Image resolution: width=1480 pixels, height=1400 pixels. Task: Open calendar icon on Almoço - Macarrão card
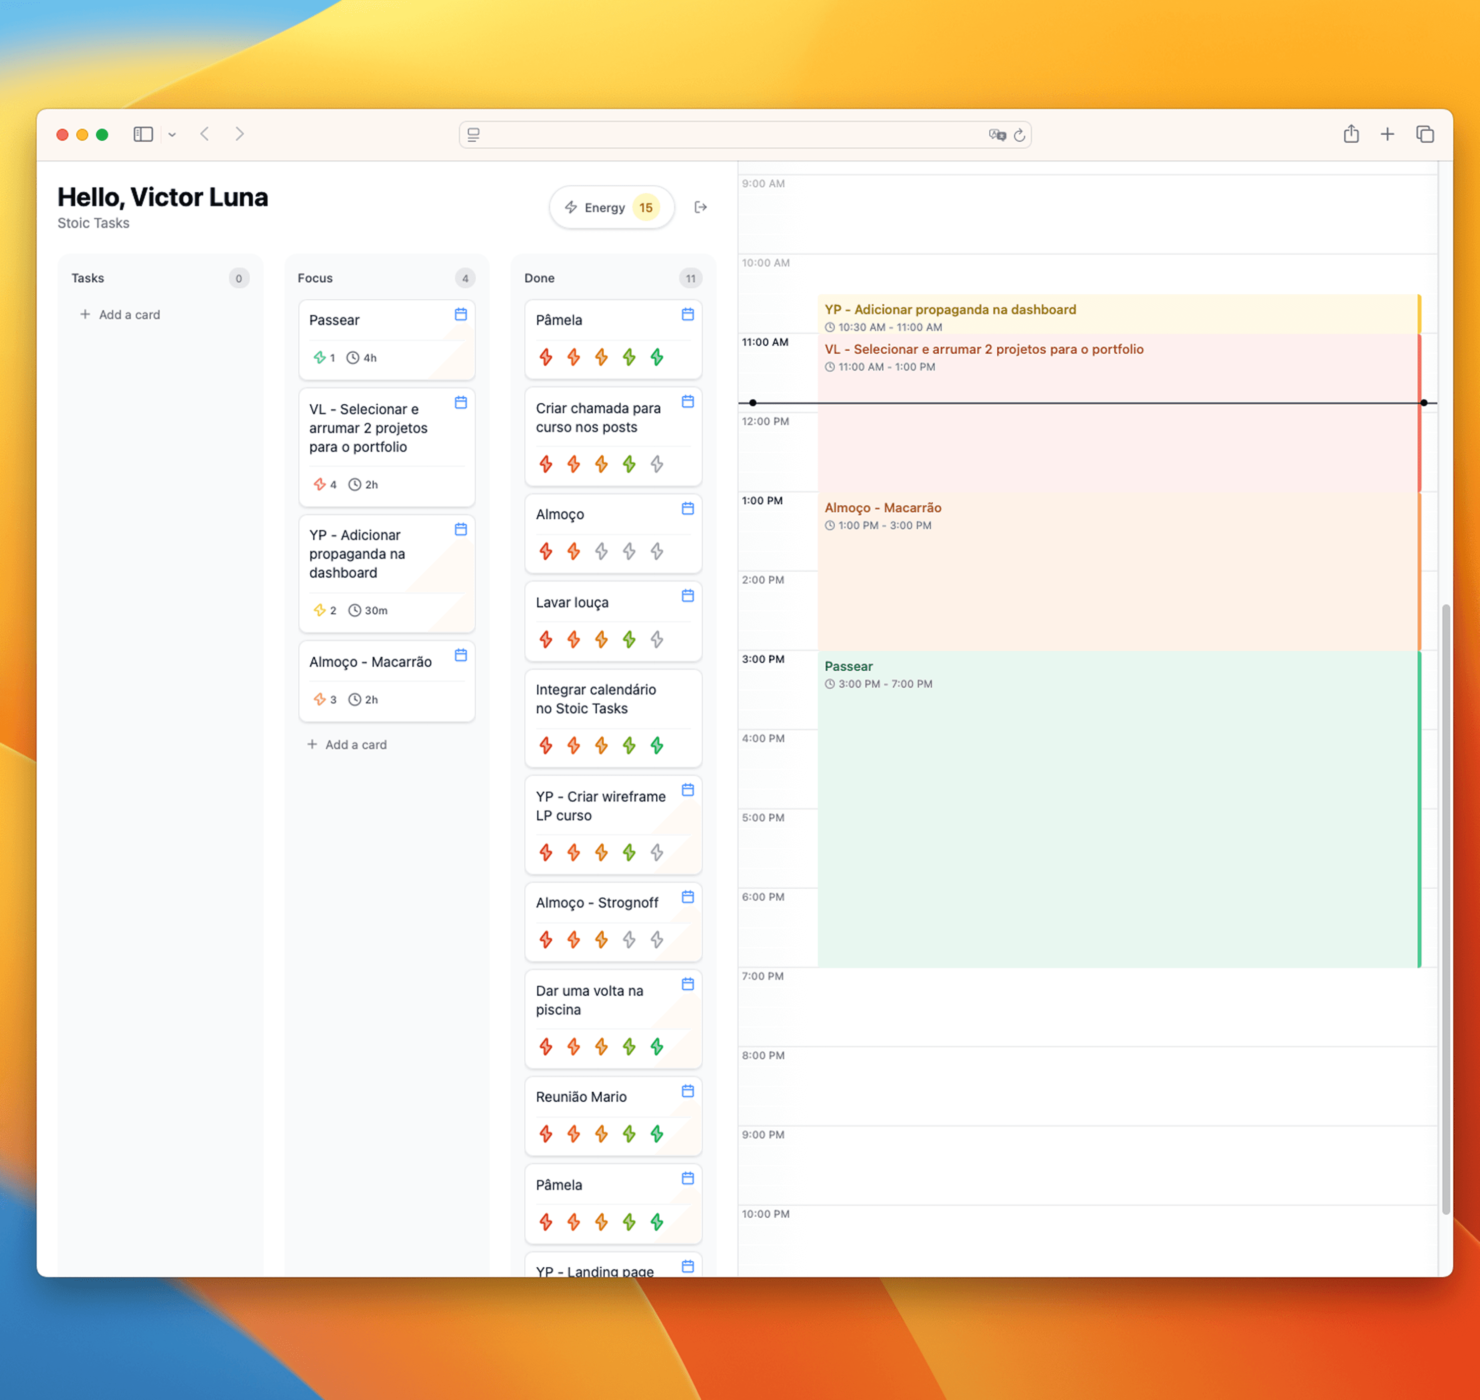pyautogui.click(x=461, y=655)
